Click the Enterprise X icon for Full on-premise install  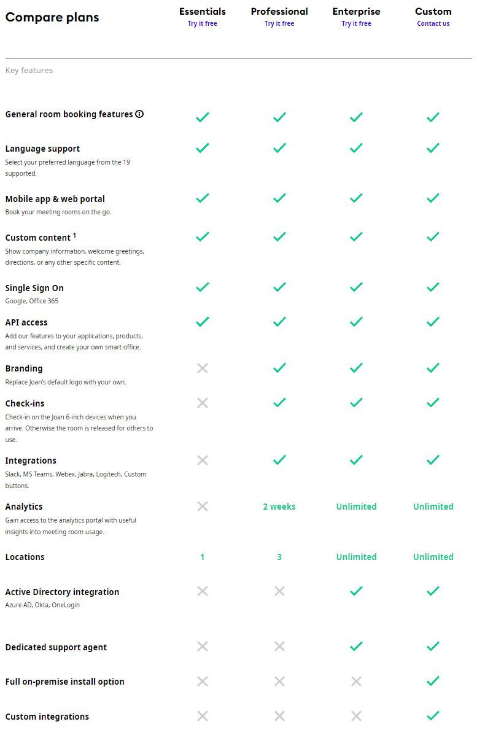(x=356, y=681)
